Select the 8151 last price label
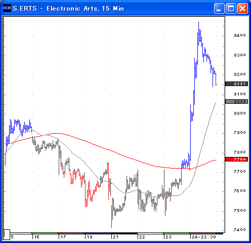The image size is (251, 243). click(x=236, y=84)
